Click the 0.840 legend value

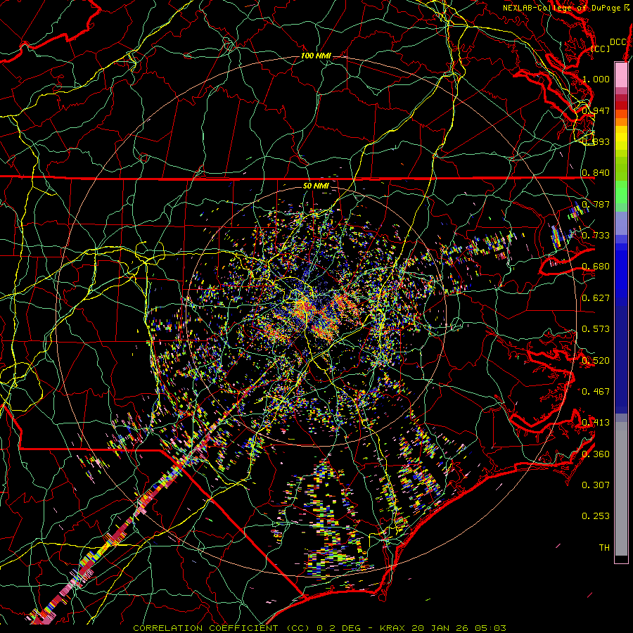[596, 173]
